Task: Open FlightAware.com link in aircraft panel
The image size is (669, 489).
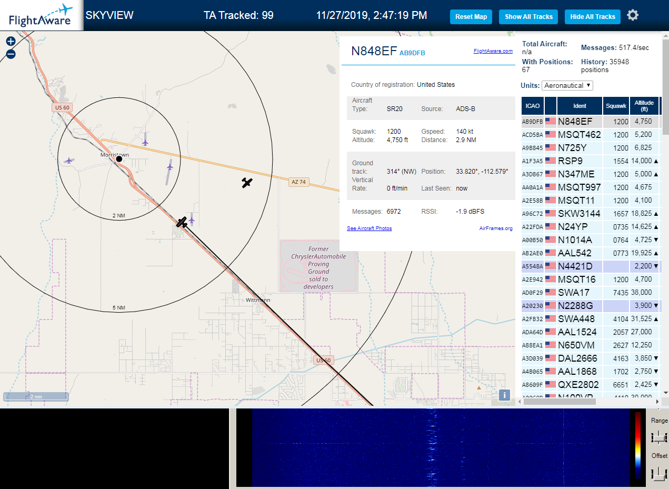Action: [493, 51]
